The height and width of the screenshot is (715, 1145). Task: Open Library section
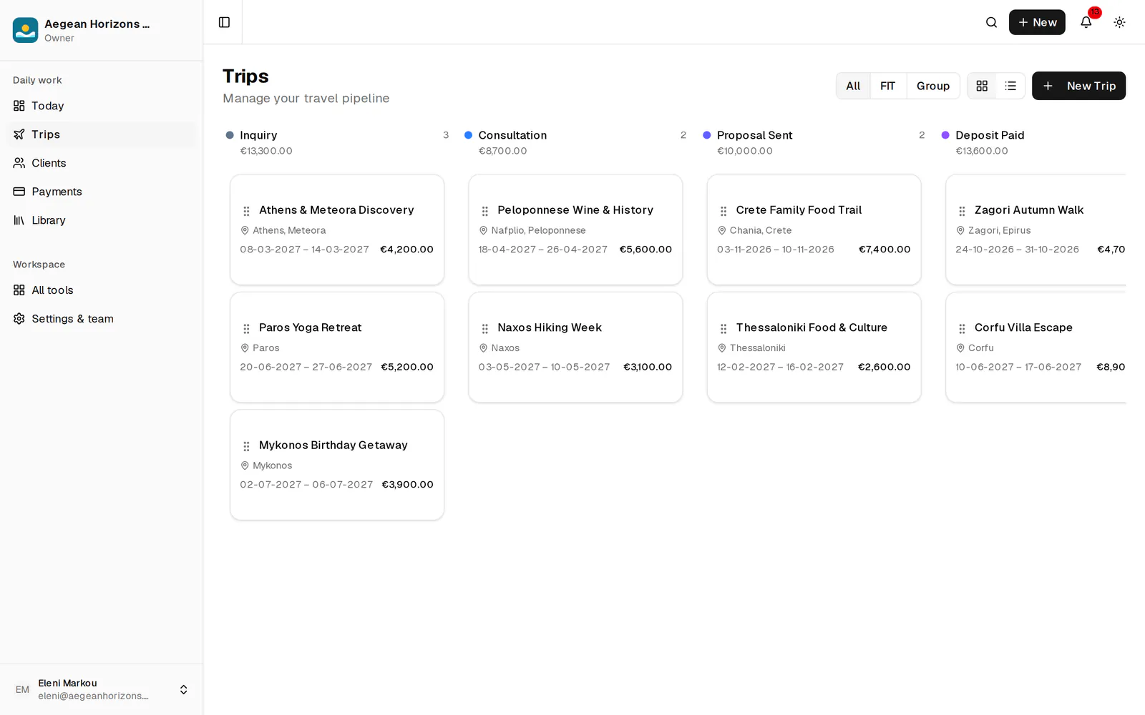pos(101,220)
